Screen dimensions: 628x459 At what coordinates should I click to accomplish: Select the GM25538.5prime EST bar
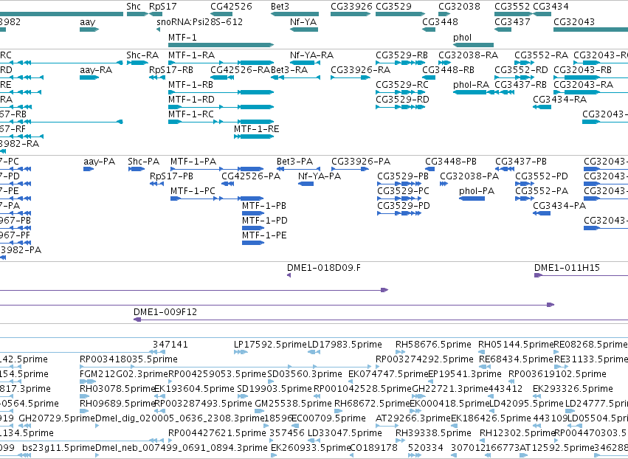260,411
